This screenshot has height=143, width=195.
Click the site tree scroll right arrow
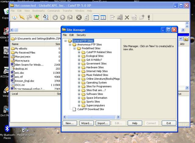point(118,117)
